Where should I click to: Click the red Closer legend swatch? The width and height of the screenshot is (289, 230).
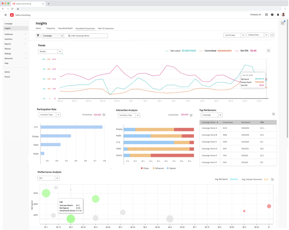pyautogui.click(x=142, y=168)
